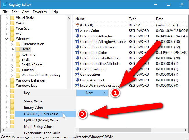Click the 0x00000000 (0) data cell
The image size is (189, 140).
[167, 86]
